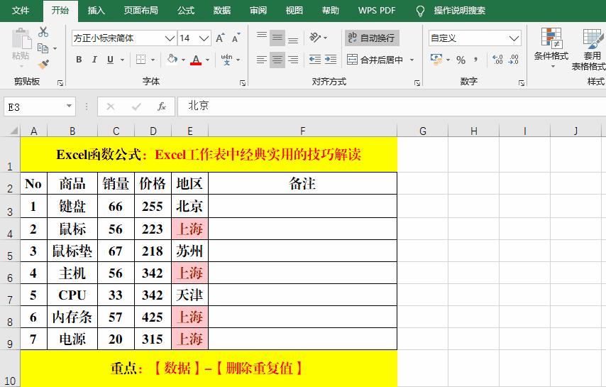Open the 合并后居中 dropdown arrow
The image size is (606, 387).
coord(412,60)
